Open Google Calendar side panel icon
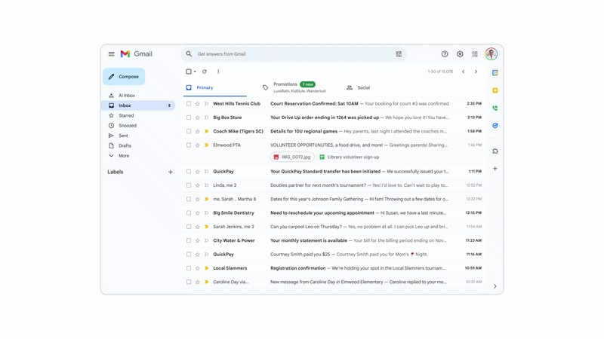 (495, 72)
